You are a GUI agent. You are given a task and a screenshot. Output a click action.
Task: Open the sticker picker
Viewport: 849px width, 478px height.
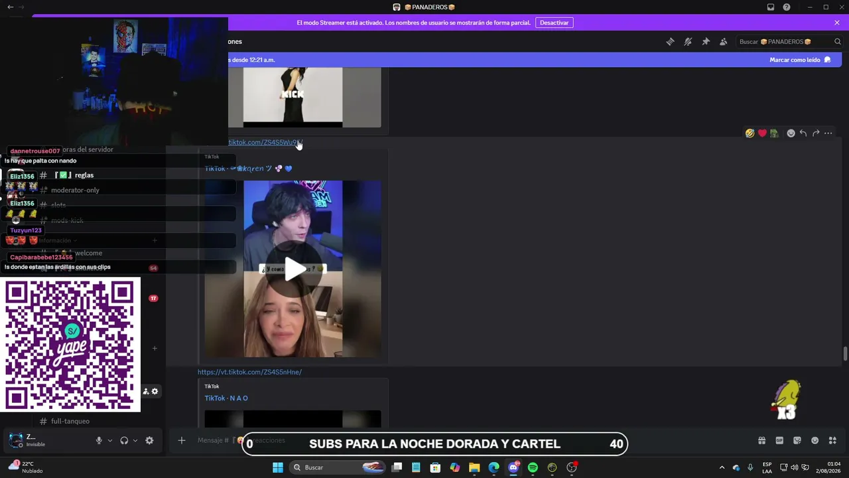click(x=797, y=441)
